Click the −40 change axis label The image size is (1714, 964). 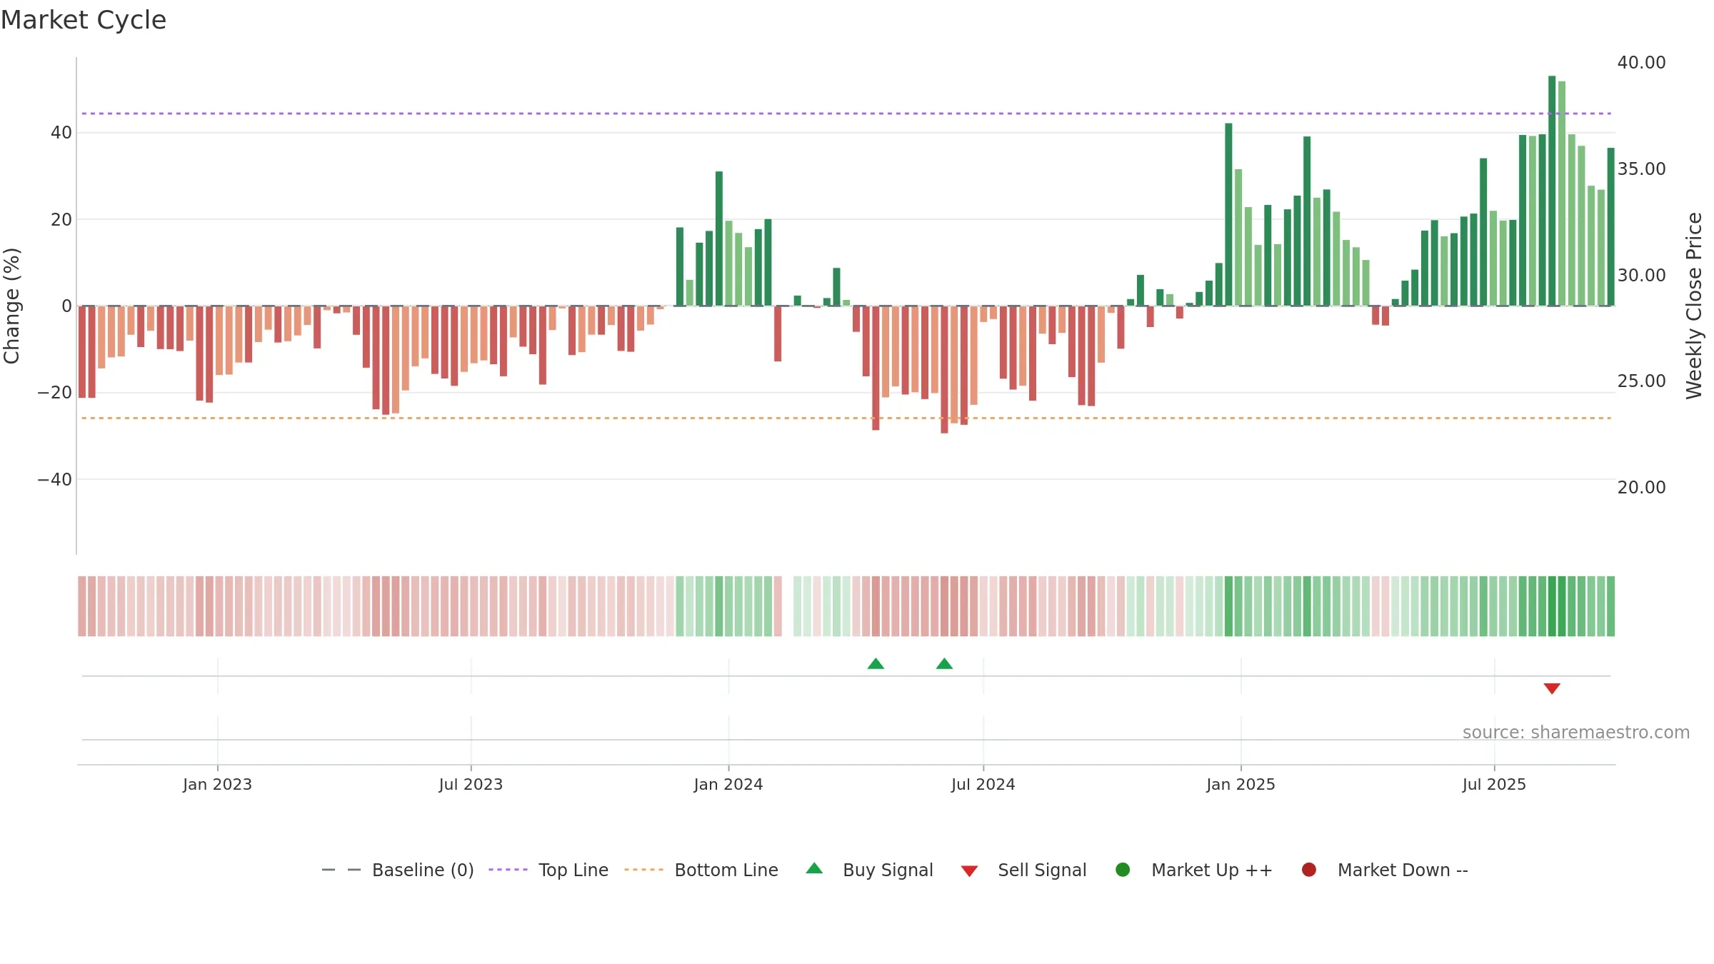(x=55, y=480)
